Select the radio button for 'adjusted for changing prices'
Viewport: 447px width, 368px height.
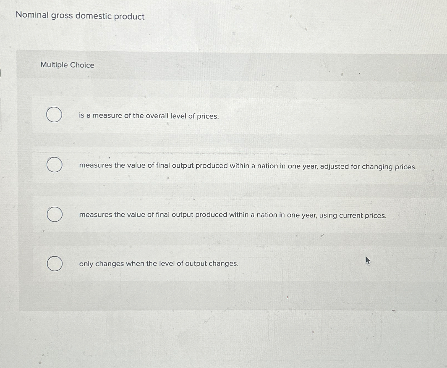click(54, 165)
